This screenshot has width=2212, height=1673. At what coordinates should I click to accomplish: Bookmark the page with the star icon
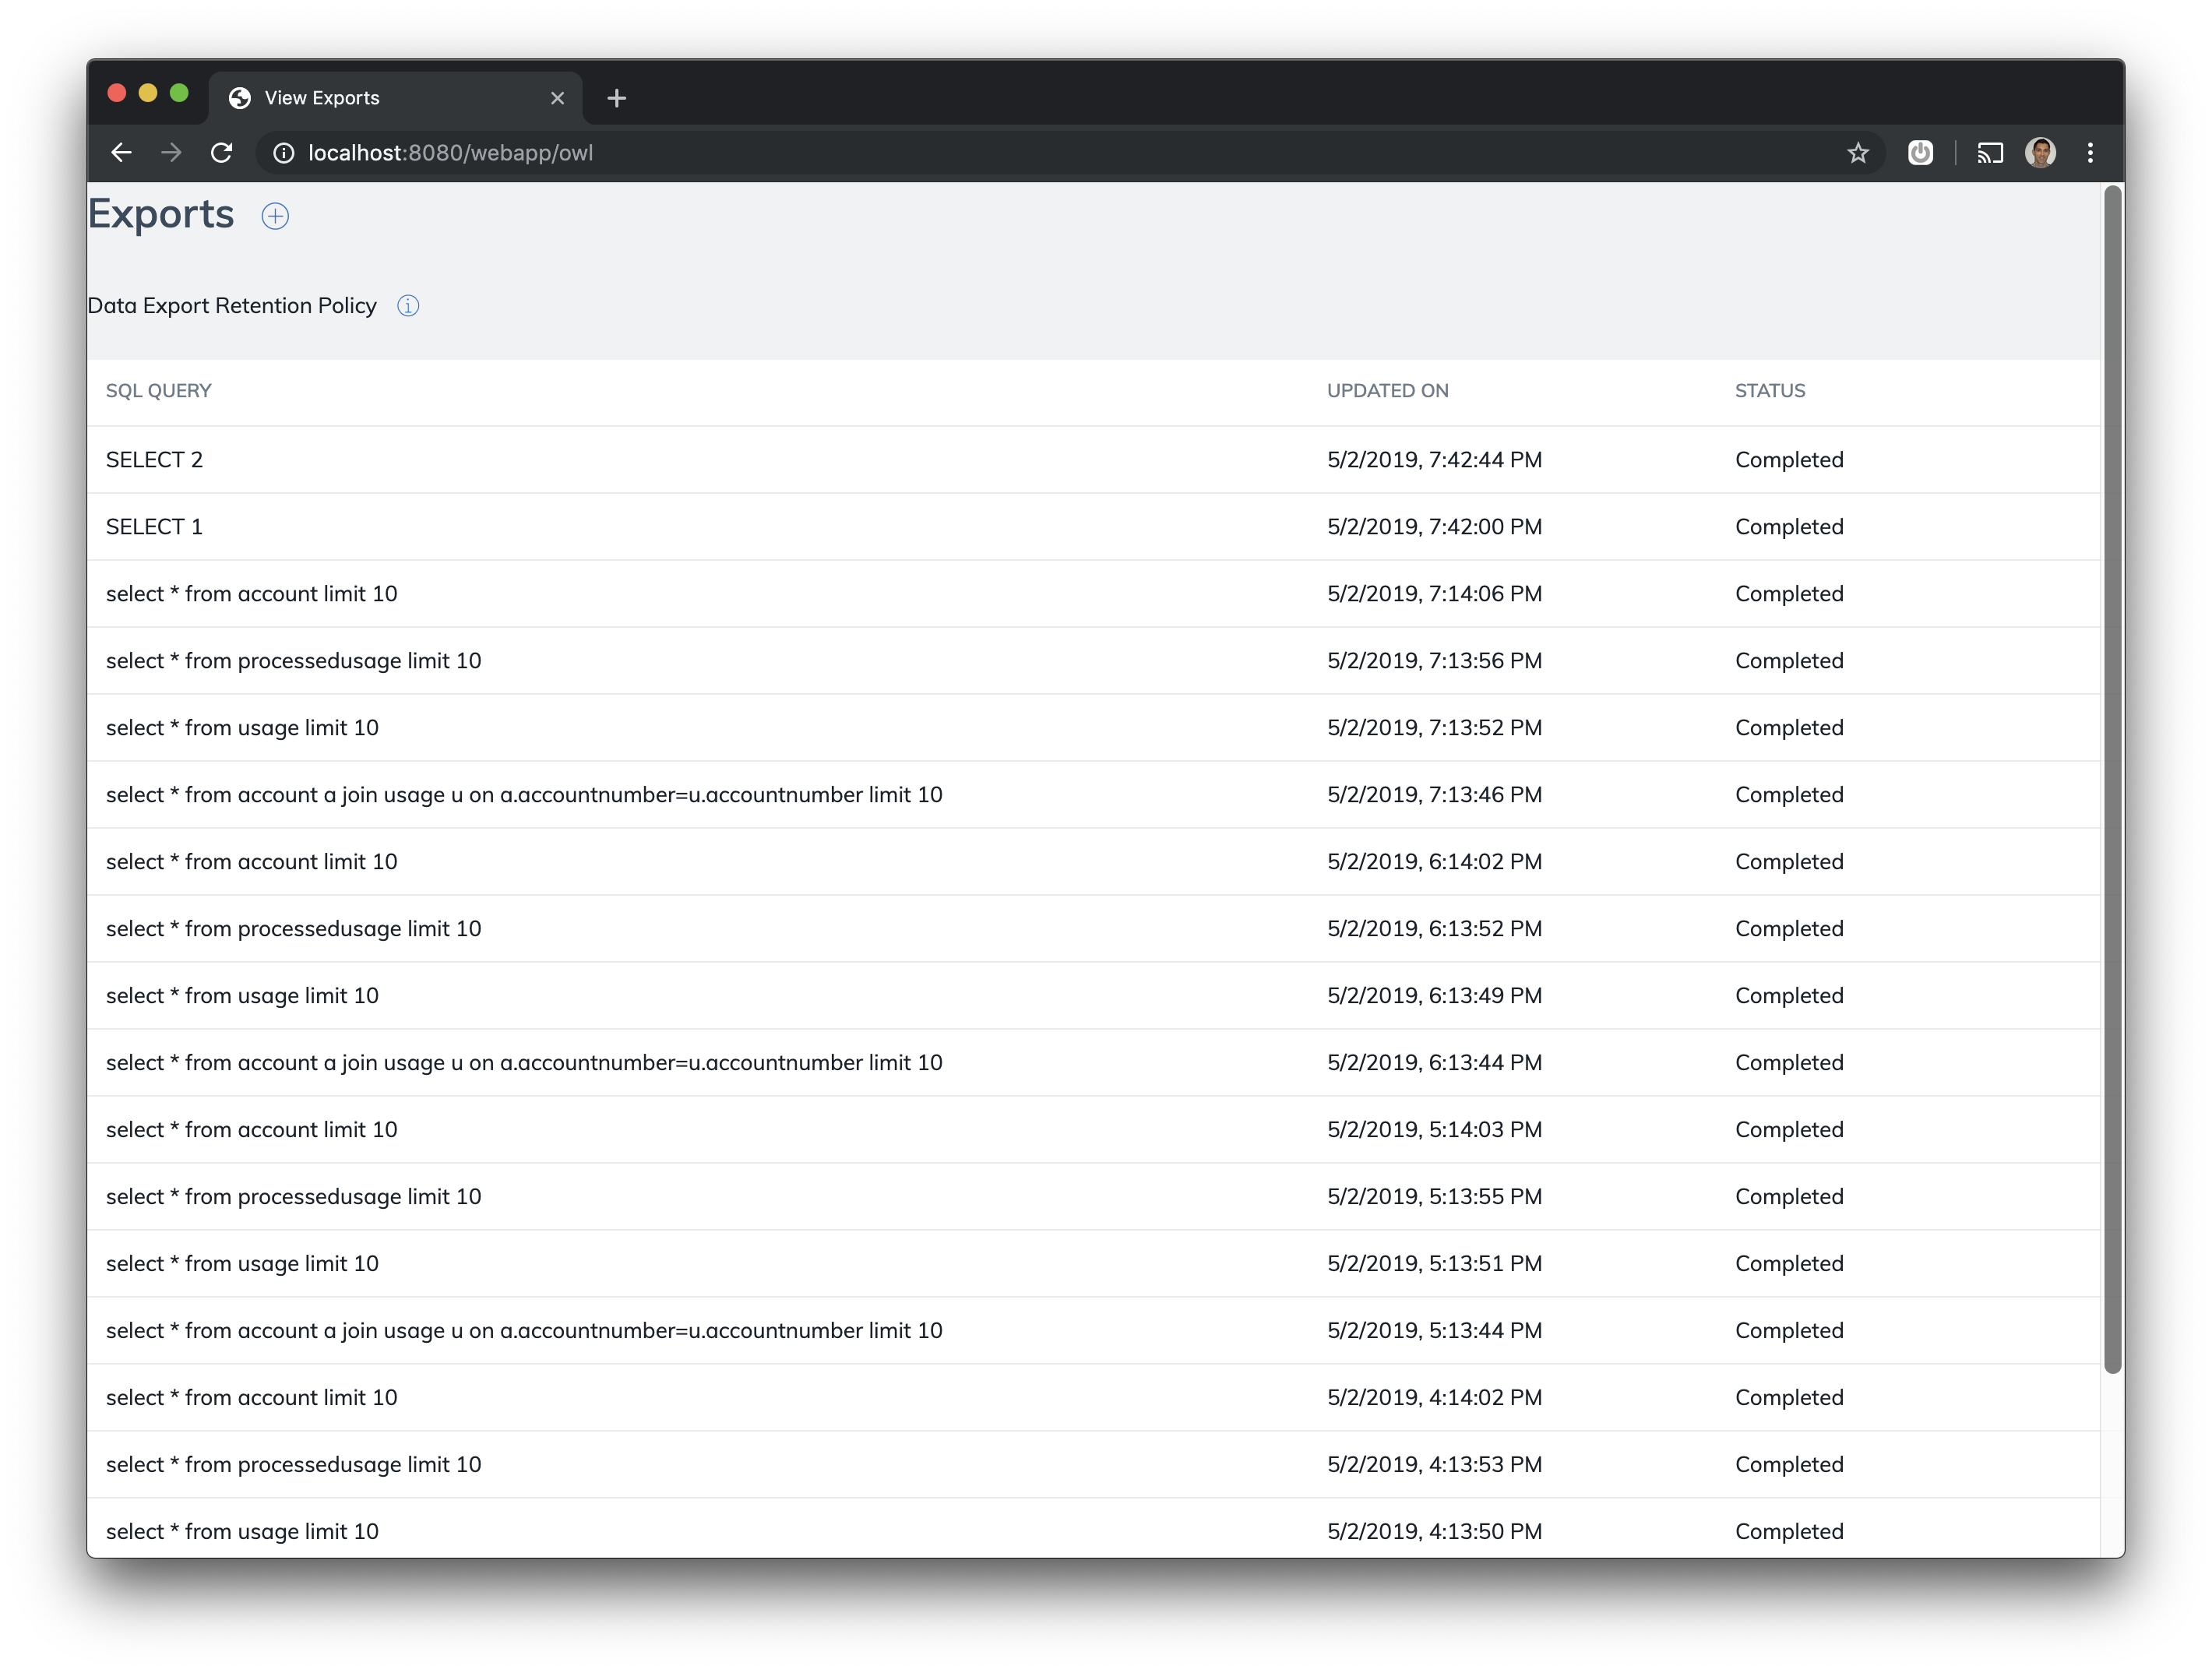pyautogui.click(x=1858, y=153)
